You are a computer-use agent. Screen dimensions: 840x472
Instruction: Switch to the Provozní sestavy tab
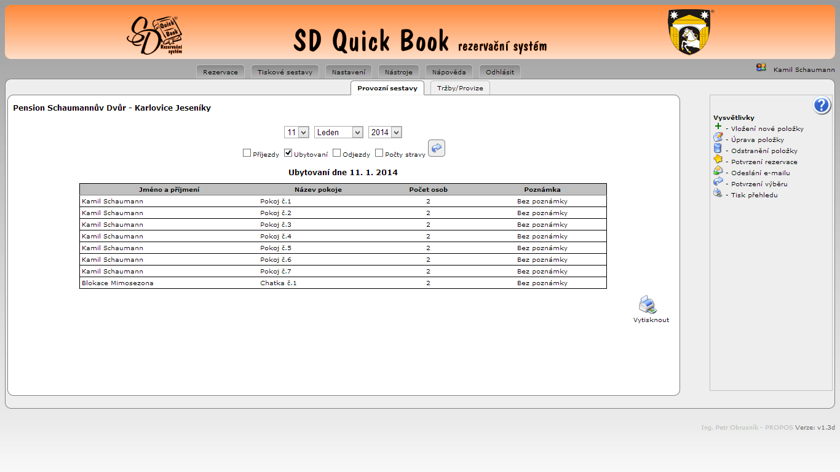(387, 88)
